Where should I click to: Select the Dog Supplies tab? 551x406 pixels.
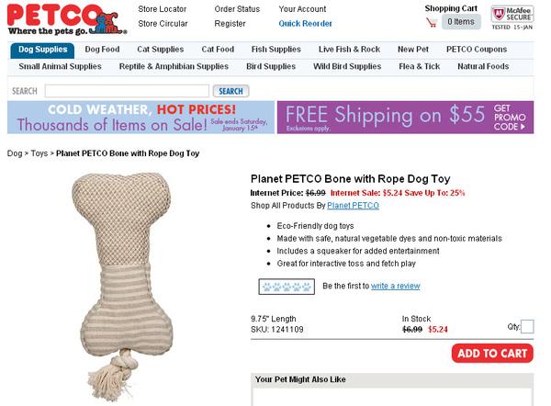point(42,50)
